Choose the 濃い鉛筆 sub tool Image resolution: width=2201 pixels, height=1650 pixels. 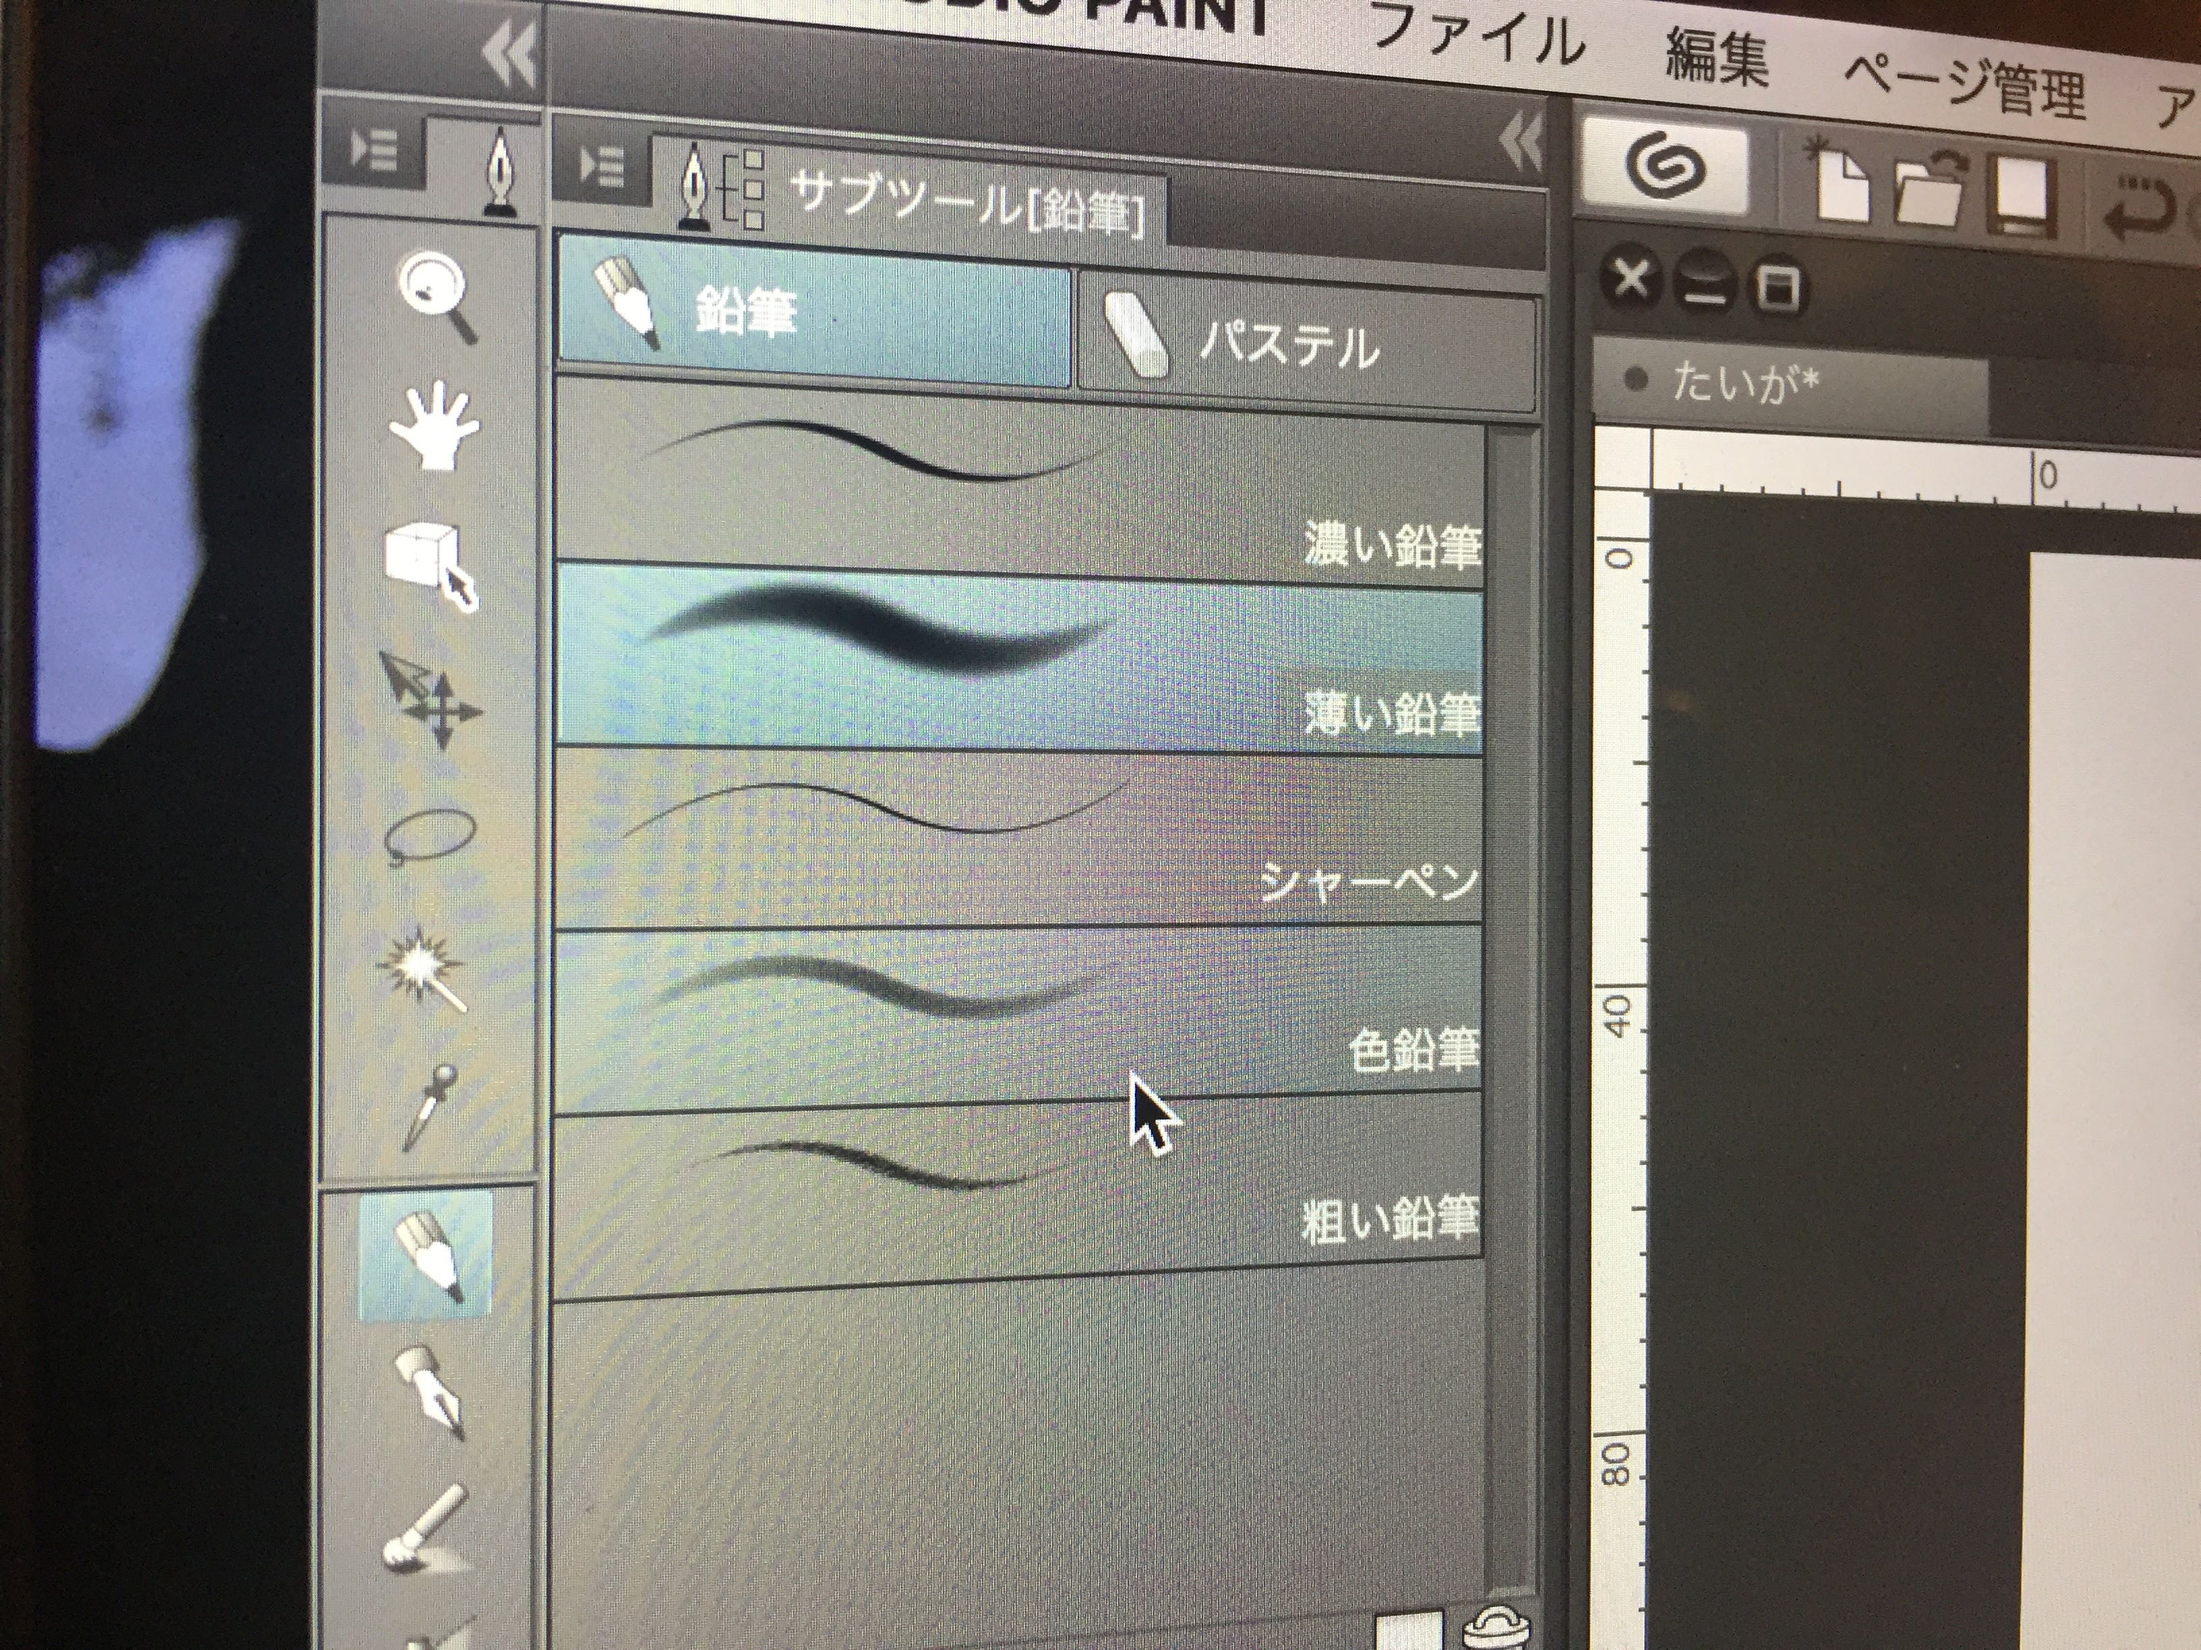pyautogui.click(x=1019, y=483)
